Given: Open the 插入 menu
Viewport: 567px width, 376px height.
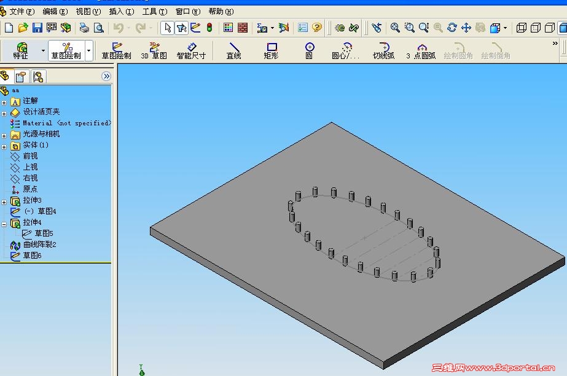Looking at the screenshot, I should pyautogui.click(x=122, y=12).
